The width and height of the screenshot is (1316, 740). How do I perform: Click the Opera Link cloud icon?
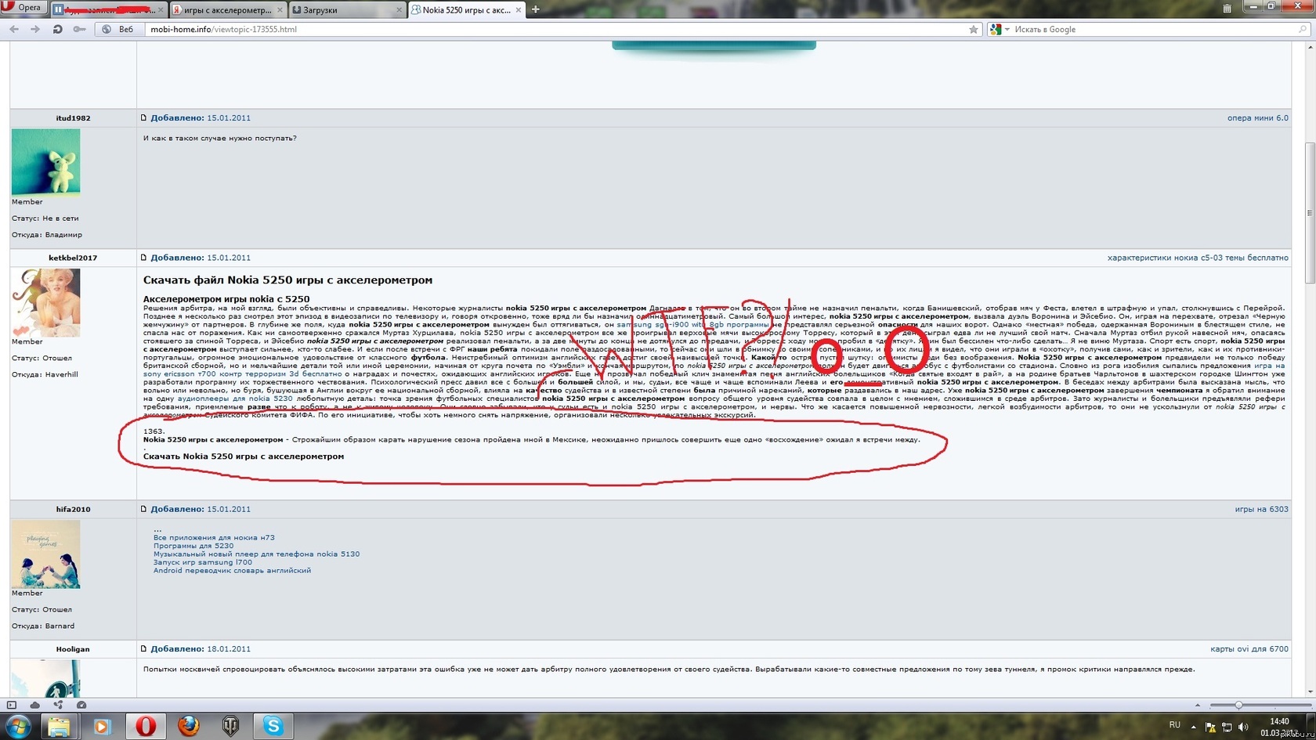[x=35, y=705]
